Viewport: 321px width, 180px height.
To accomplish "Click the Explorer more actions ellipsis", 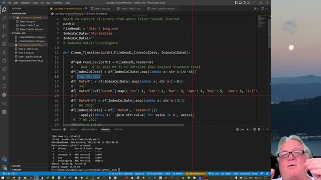I will [x=44, y=8].
